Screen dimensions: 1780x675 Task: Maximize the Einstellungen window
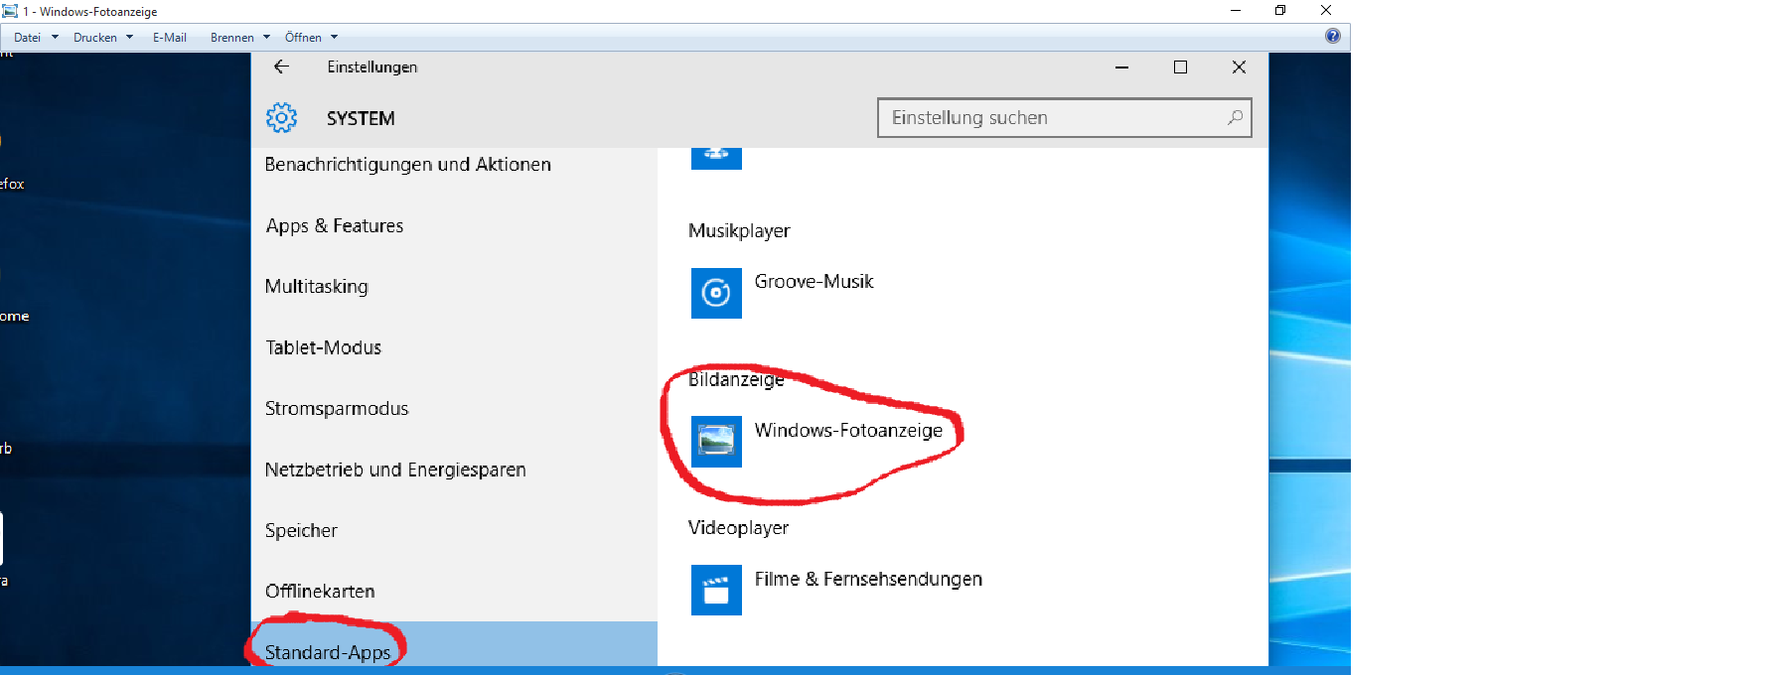point(1180,67)
